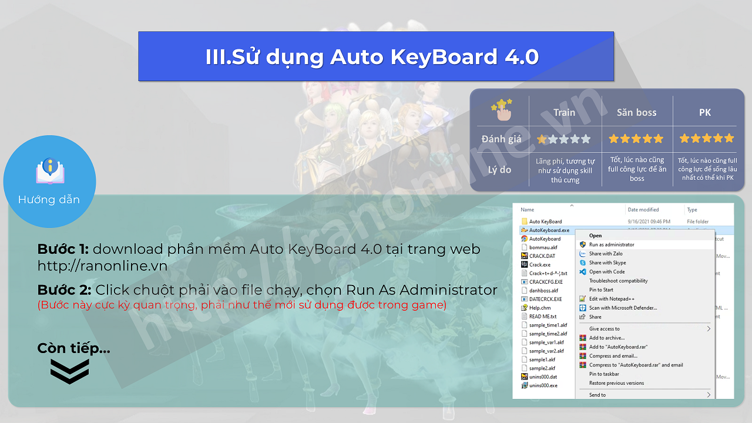Select the Crack+t+d txt file
This screenshot has width=752, height=423.
tap(548, 273)
